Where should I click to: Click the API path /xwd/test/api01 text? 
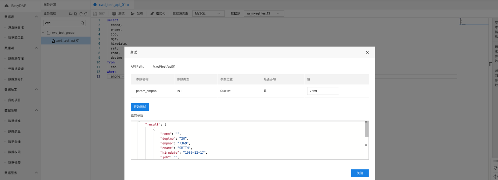coord(164,67)
